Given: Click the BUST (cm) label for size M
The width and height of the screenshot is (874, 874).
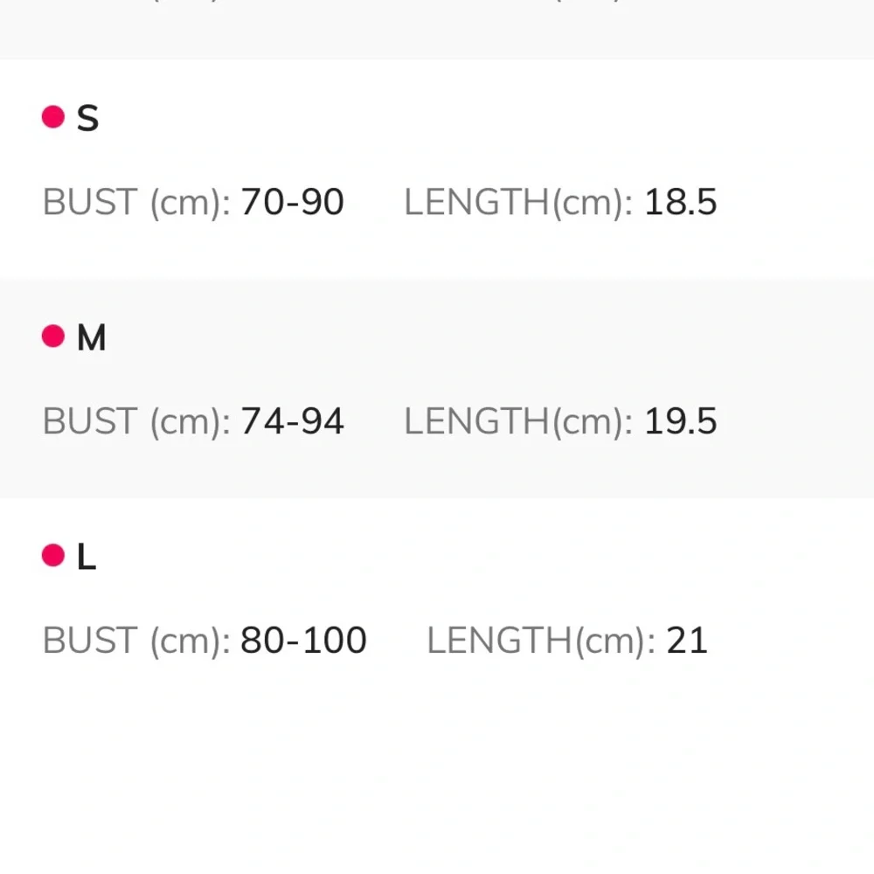Looking at the screenshot, I should (136, 422).
